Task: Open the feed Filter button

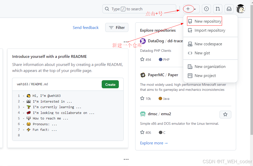Action: pyautogui.click(x=117, y=28)
